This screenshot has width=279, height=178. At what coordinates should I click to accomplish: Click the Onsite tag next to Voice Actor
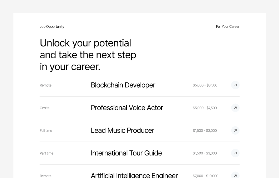click(x=44, y=108)
